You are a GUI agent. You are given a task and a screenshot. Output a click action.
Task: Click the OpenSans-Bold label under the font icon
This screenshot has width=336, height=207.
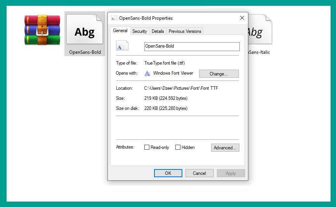pos(85,52)
